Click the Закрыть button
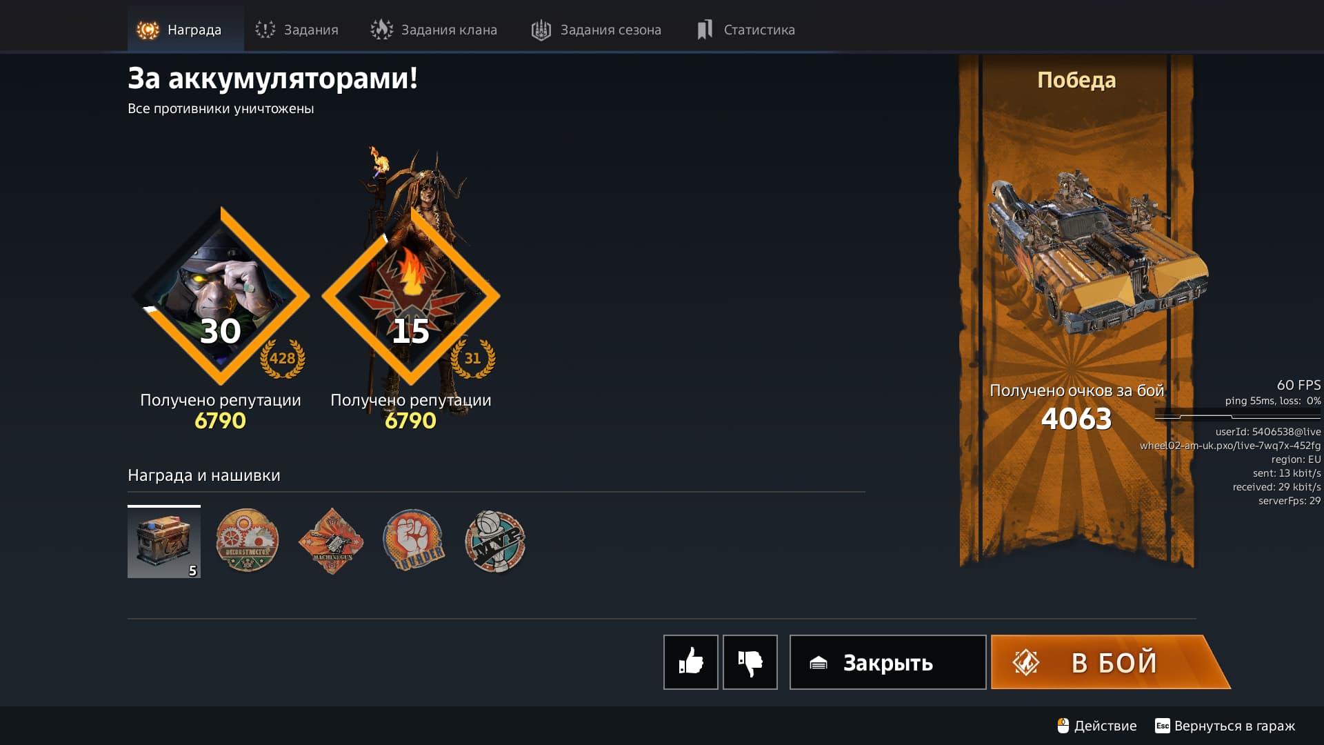1324x745 pixels. (887, 662)
